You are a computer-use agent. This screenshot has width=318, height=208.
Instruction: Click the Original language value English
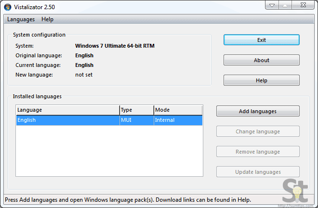point(84,55)
